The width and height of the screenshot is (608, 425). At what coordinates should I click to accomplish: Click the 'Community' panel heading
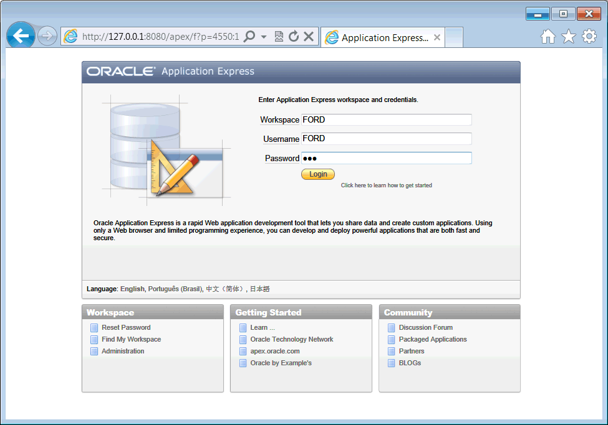coord(408,312)
